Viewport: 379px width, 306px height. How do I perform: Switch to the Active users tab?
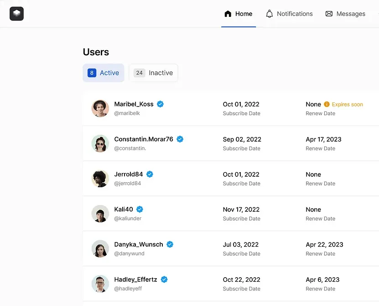tap(104, 73)
